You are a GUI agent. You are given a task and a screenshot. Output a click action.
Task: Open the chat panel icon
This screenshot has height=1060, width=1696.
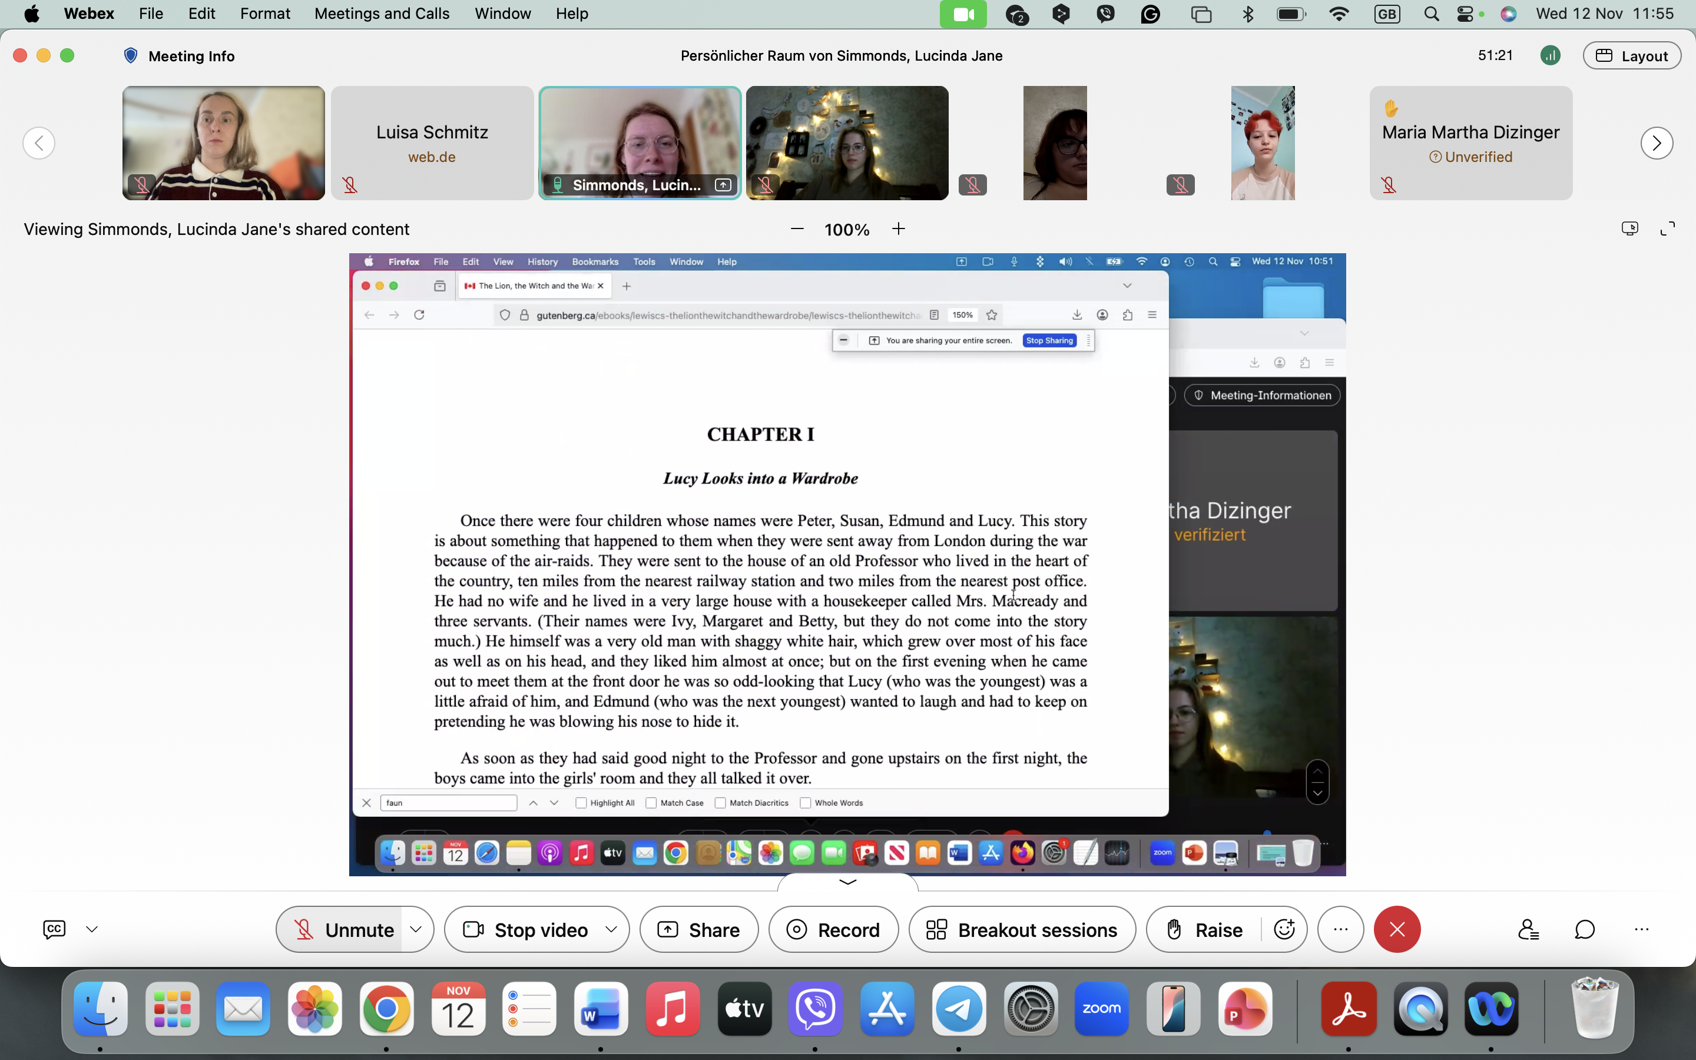1585,930
